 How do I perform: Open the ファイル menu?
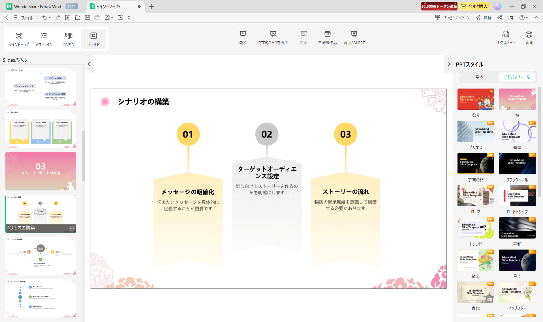[x=27, y=18]
